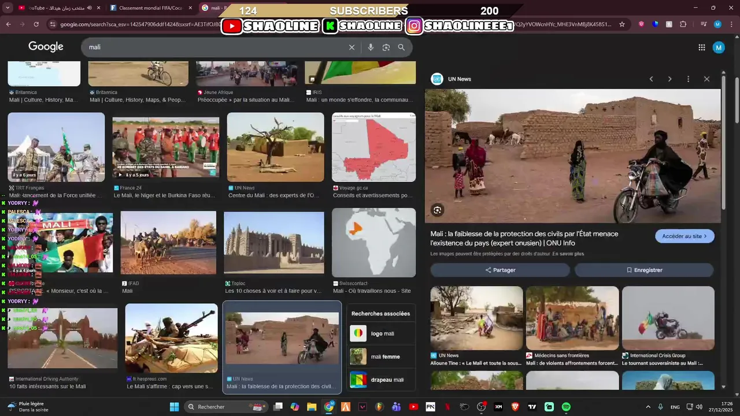Start a voice search with the microphone
Screen dimensions: 740x416
pyautogui.click(x=371, y=47)
